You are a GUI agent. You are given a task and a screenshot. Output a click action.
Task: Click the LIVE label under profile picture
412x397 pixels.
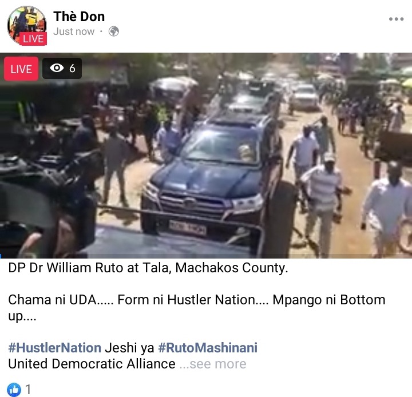[33, 39]
